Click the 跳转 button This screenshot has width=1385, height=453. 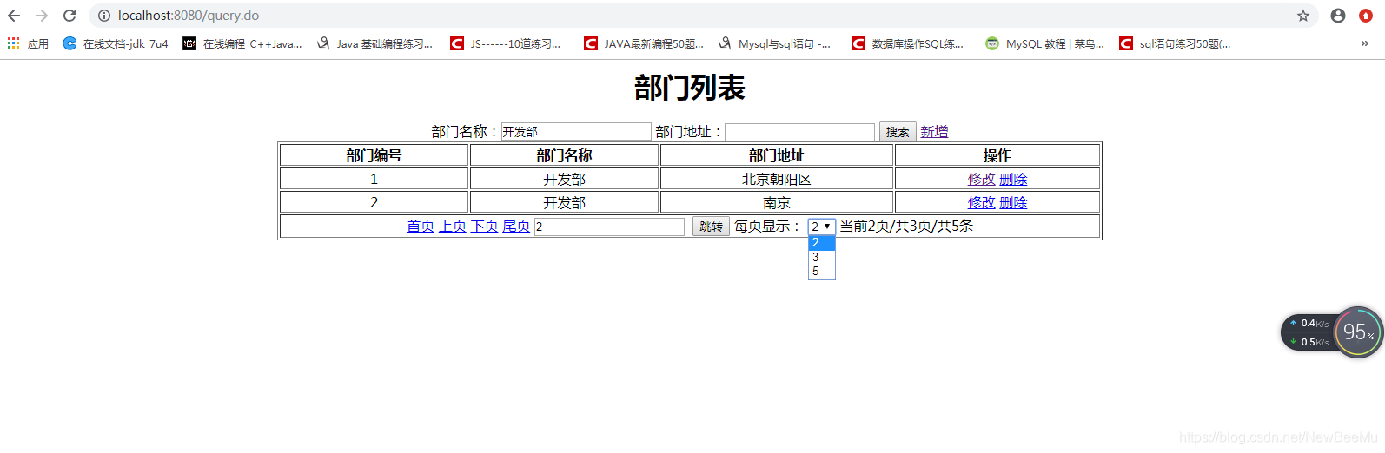click(x=711, y=226)
